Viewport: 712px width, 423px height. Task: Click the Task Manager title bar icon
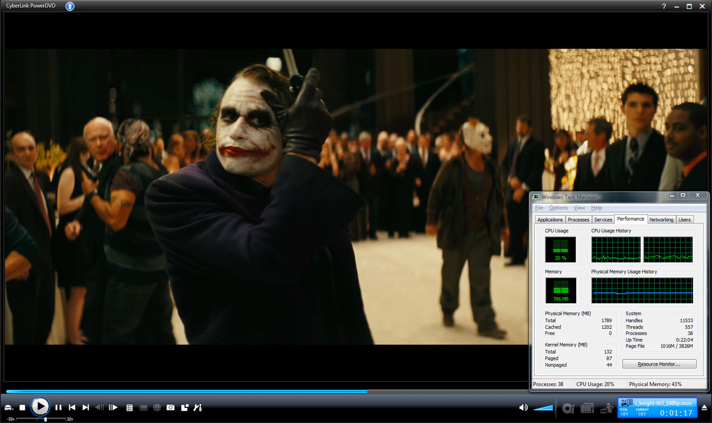coord(536,197)
